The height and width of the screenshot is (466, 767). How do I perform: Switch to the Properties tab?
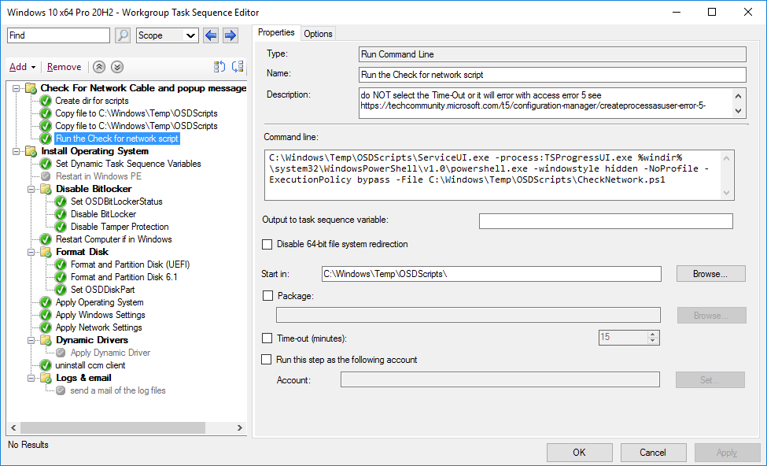276,32
